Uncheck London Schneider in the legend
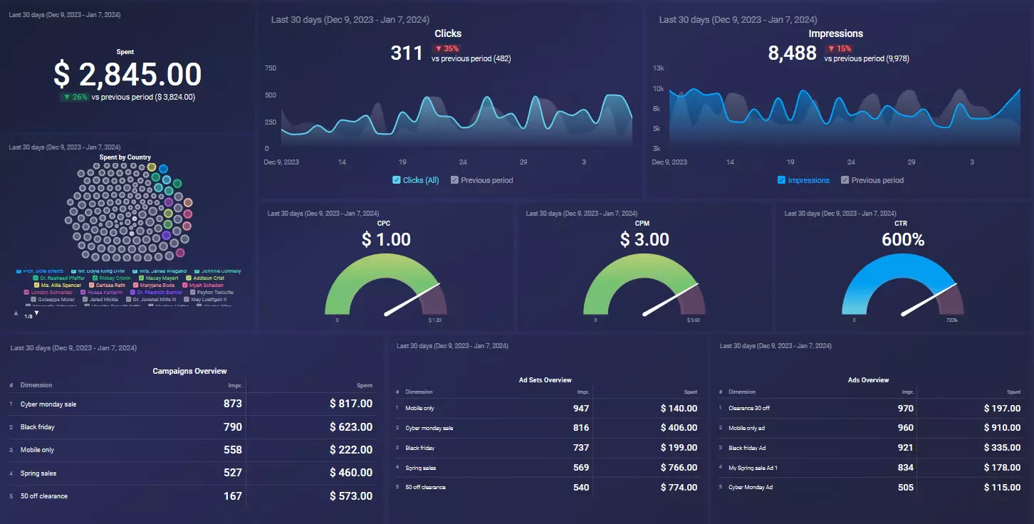Image resolution: width=1034 pixels, height=524 pixels. pyautogui.click(x=26, y=292)
